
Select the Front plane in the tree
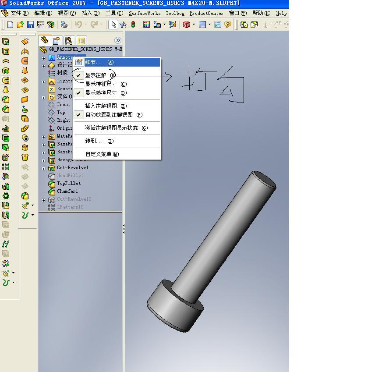click(64, 104)
